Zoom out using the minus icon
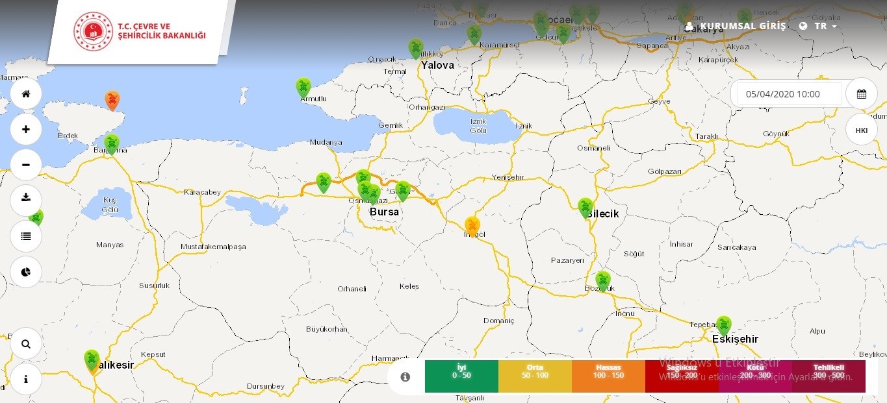 25,165
